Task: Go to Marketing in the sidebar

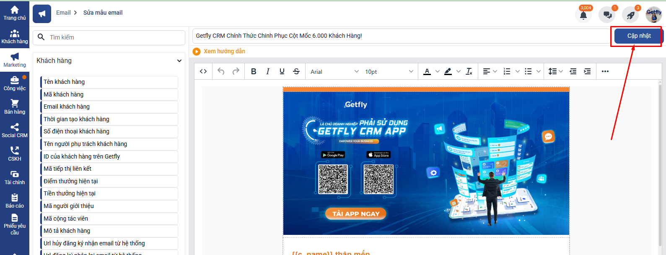Action: tap(15, 60)
